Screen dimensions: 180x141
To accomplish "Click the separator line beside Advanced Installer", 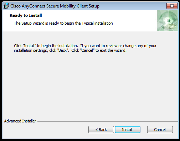I will click(x=108, y=122).
